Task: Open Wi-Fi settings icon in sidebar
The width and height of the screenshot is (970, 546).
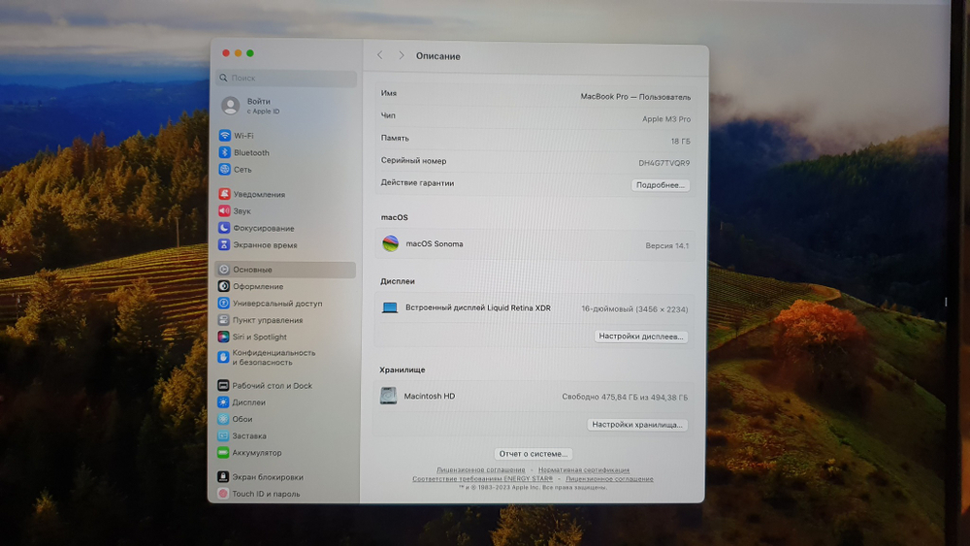Action: click(225, 136)
